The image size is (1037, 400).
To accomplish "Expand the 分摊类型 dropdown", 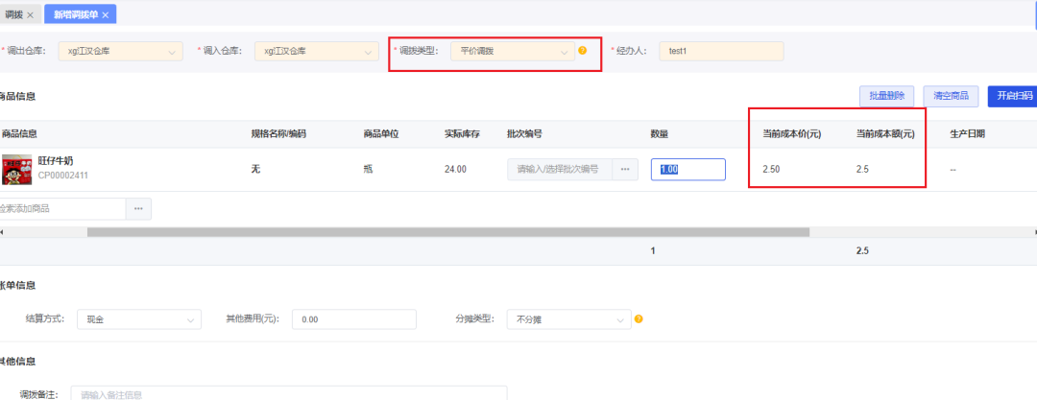I will point(568,319).
